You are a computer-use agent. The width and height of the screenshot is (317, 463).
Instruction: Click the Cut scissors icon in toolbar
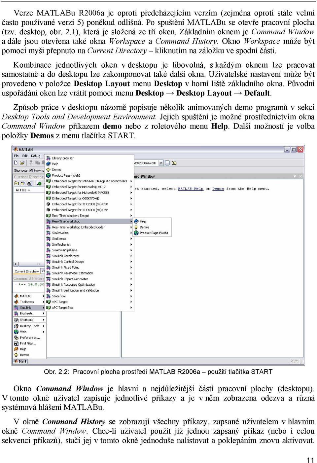[x=31, y=163]
